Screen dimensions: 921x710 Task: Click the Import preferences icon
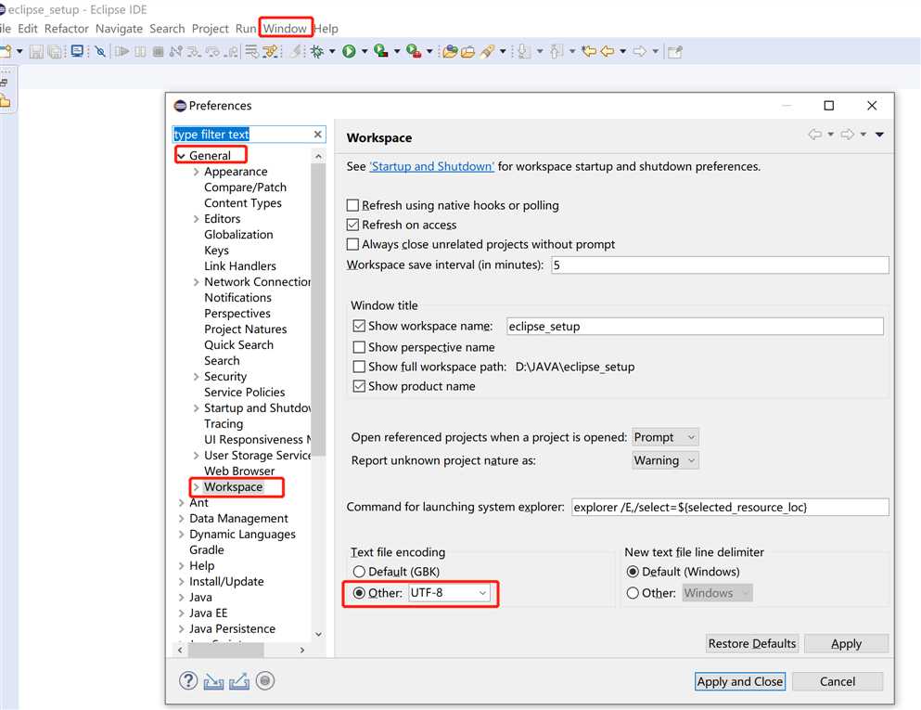pos(213,681)
